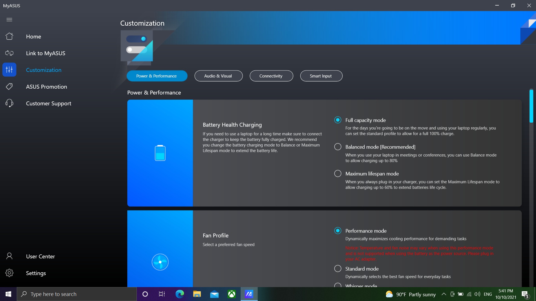The height and width of the screenshot is (301, 536).
Task: Click the Power & Performance section heading
Action: tap(154, 93)
